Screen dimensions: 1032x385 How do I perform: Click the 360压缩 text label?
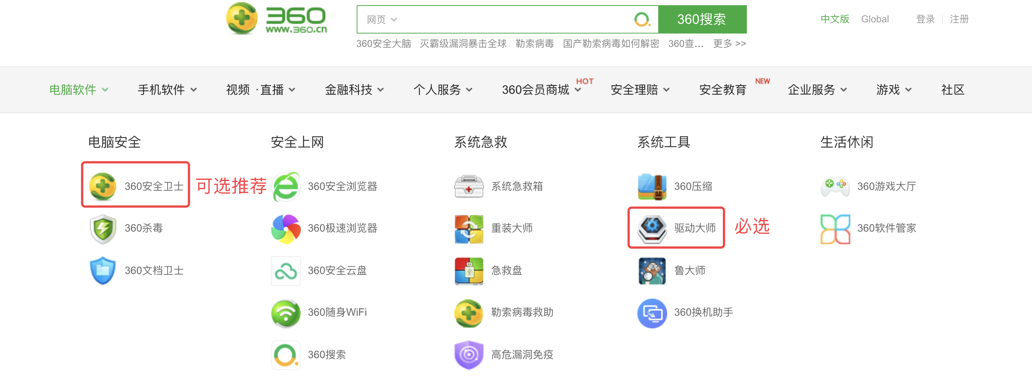(693, 187)
